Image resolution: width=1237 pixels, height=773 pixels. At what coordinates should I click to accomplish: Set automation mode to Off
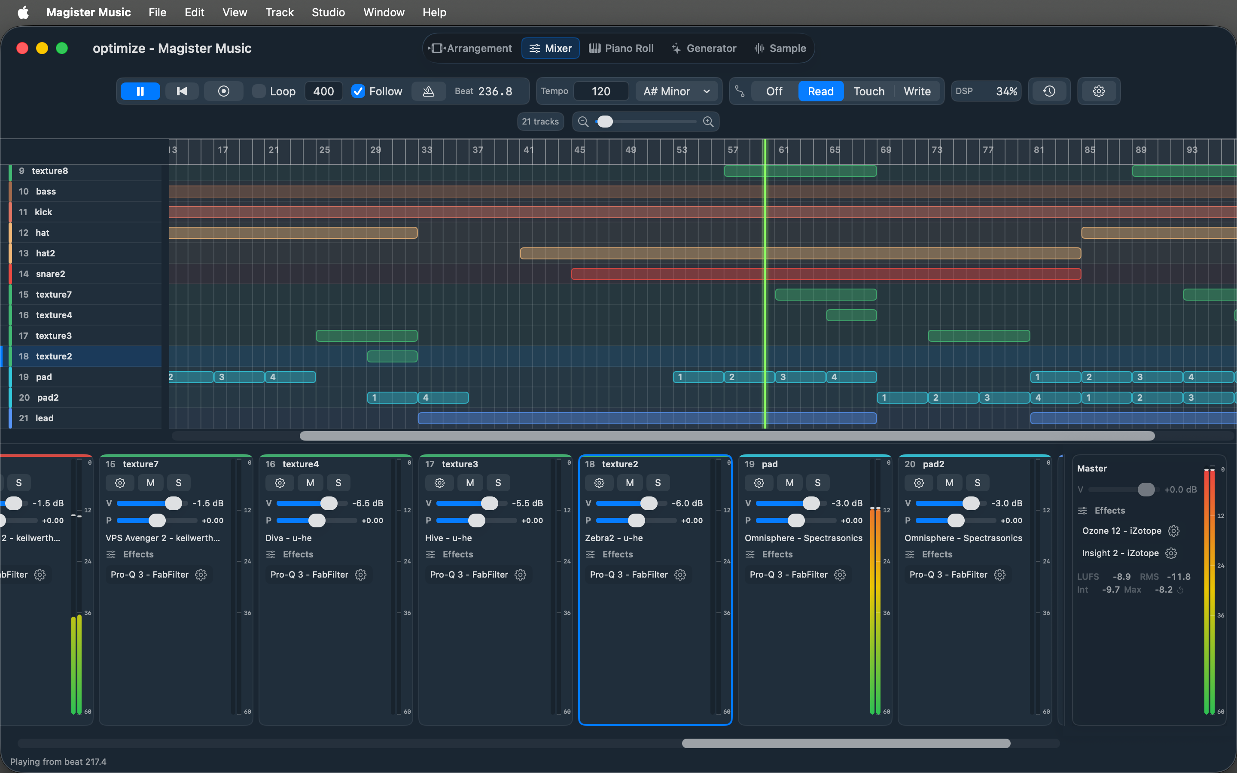(x=774, y=91)
